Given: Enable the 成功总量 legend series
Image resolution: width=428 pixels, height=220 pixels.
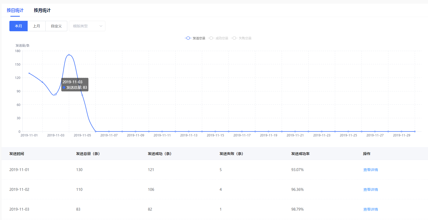Looking at the screenshot, I should pos(218,38).
